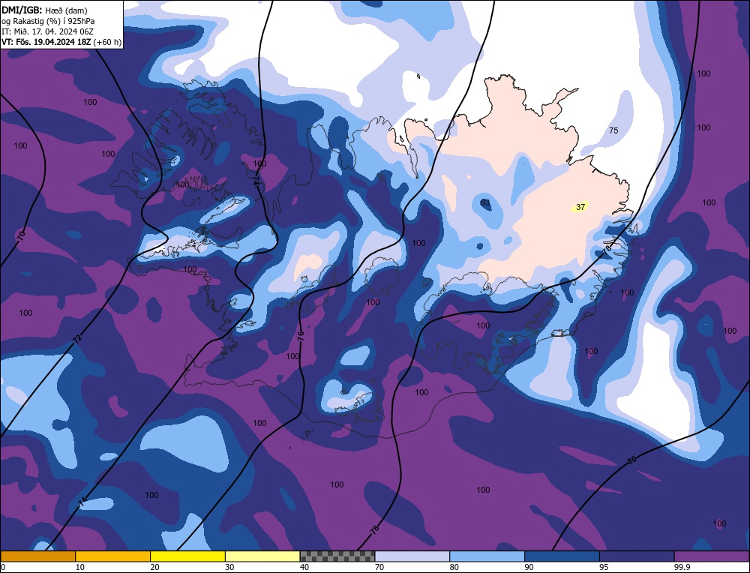Click the 'DMI/IGB: Hæð (dam)' title text
Image resolution: width=750 pixels, height=573 pixels.
pos(44,10)
